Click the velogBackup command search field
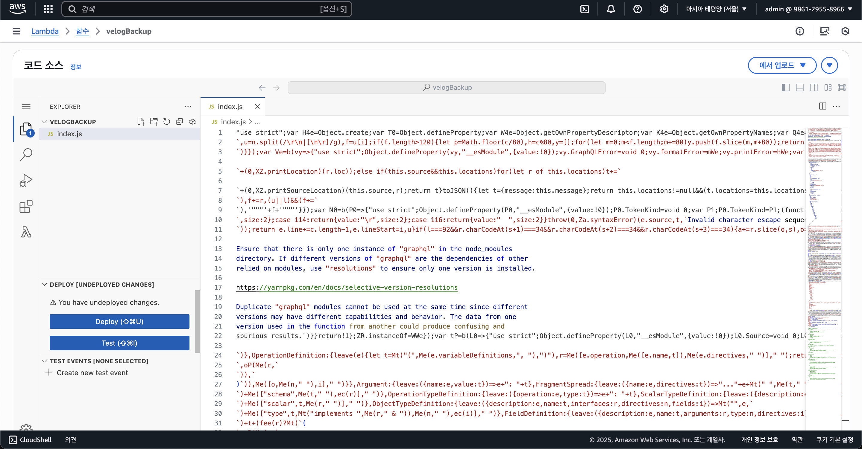The height and width of the screenshot is (449, 862). [x=446, y=88]
